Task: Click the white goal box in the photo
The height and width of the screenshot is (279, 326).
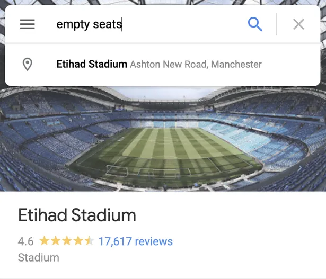Action: pos(117,171)
